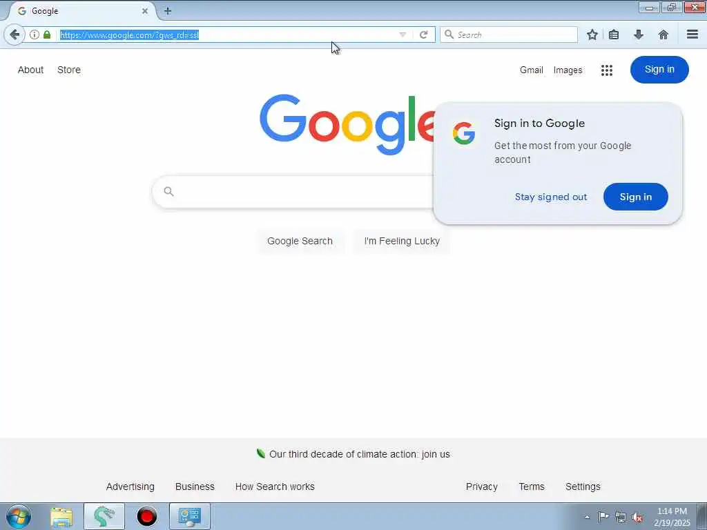Open the Advertising footer link
The width and height of the screenshot is (707, 530).
(130, 487)
